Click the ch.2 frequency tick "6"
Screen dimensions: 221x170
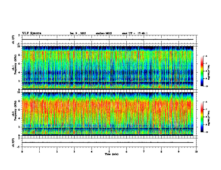tap(20, 110)
